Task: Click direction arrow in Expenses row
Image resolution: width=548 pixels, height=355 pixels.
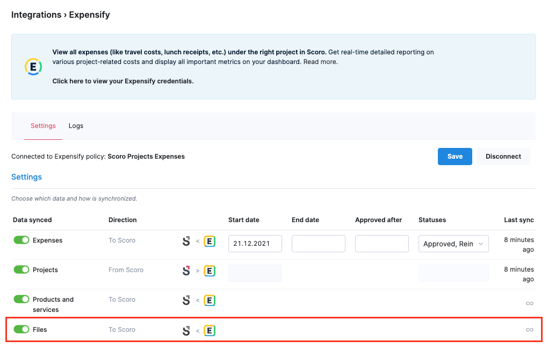Action: click(198, 241)
